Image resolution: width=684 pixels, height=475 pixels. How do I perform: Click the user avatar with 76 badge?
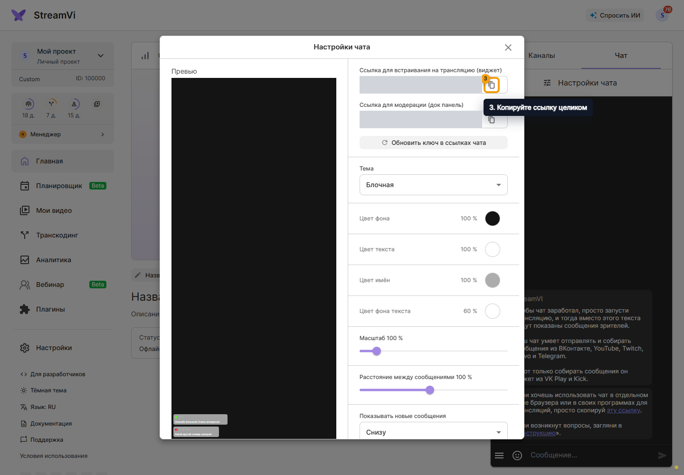(662, 15)
